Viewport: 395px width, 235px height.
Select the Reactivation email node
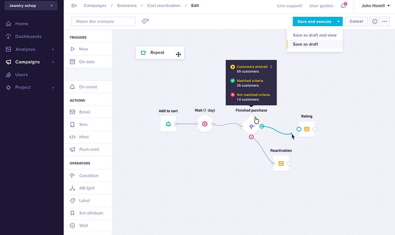[x=281, y=163]
